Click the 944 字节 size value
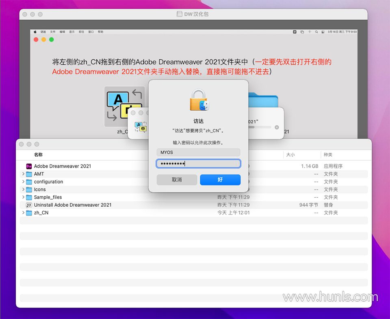Screen dimensions: 390x319 coord(309,205)
